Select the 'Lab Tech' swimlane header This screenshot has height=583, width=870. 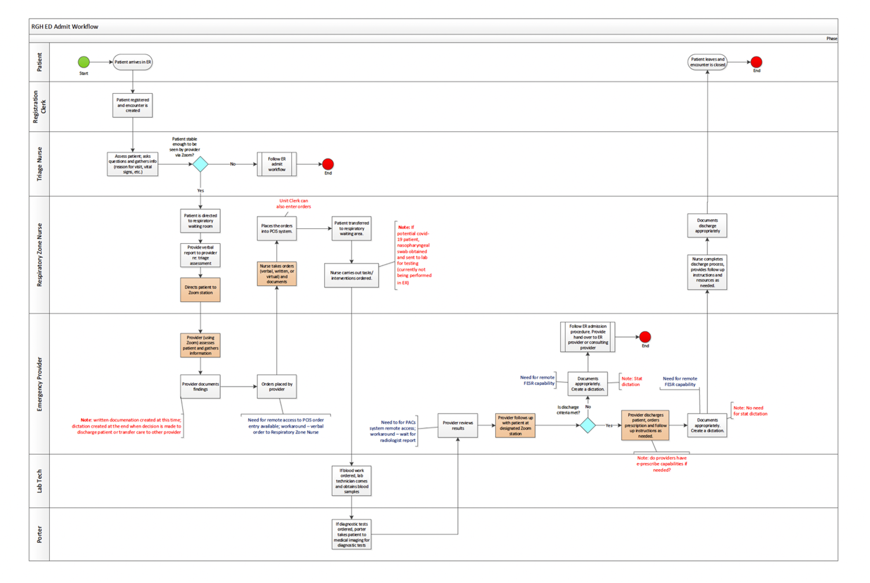click(x=40, y=481)
